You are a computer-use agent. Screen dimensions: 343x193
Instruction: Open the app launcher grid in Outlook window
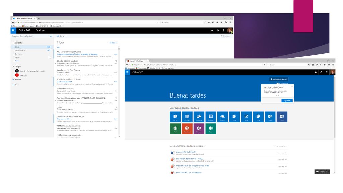pyautogui.click(x=13, y=30)
